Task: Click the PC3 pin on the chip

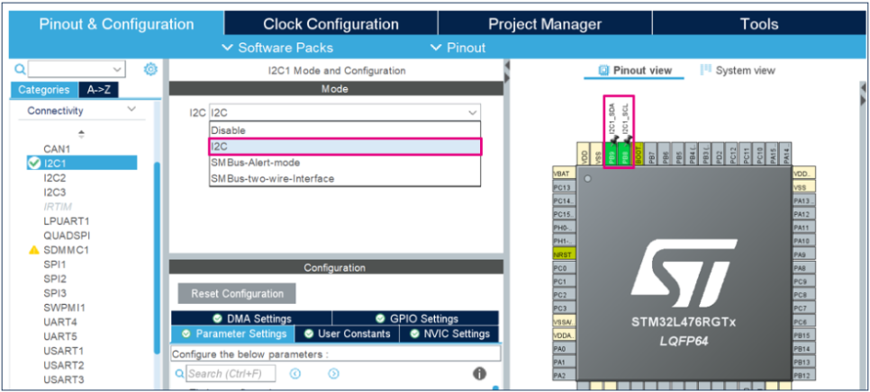Action: tap(565, 308)
